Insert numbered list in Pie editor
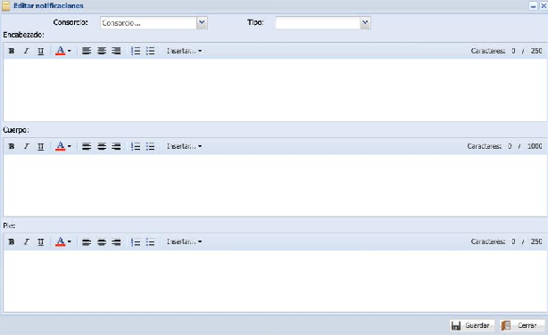This screenshot has height=335, width=548. coord(136,241)
